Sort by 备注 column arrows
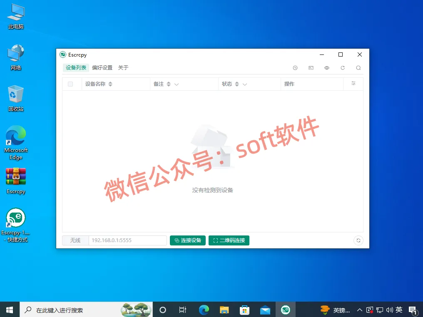 169,84
